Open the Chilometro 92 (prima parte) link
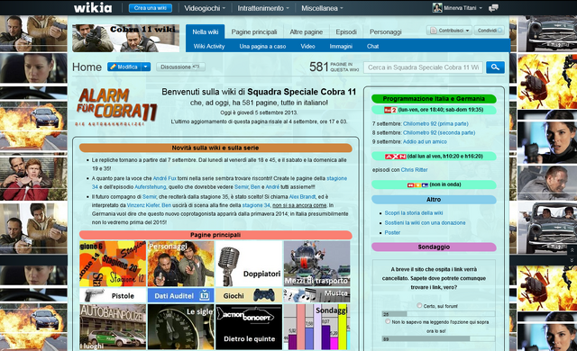Image resolution: width=577 pixels, height=351 pixels. pos(435,123)
